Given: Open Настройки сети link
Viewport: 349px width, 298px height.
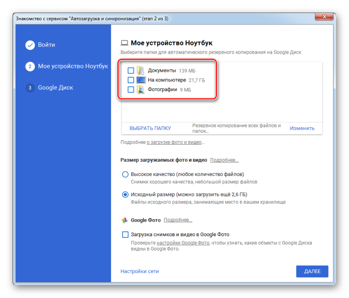Looking at the screenshot, I should click(140, 271).
